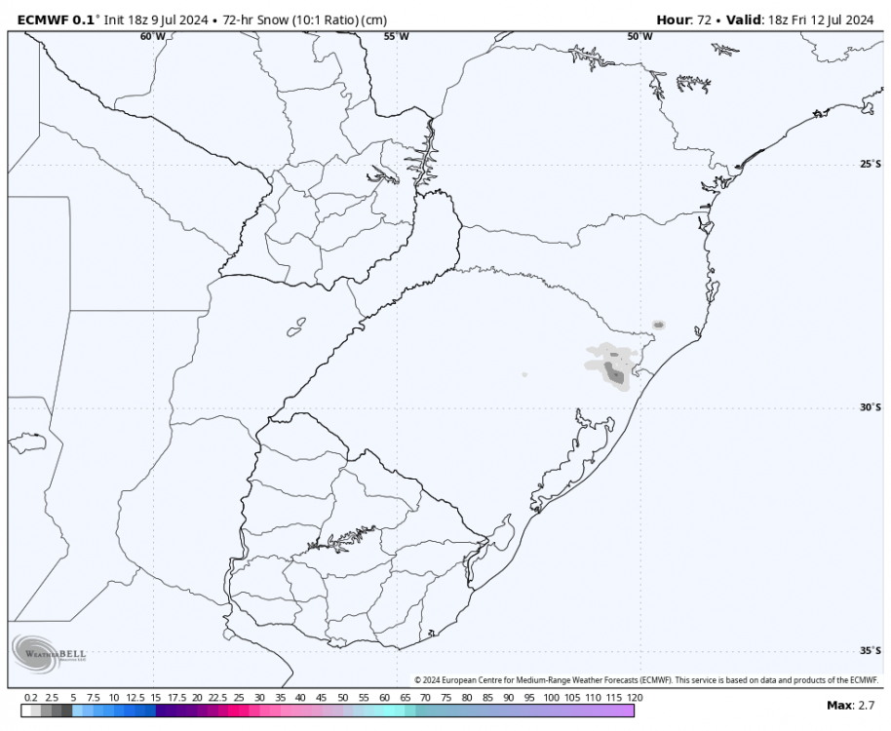Click the 105 label on the color scale
891x731 pixels.
pos(571,698)
